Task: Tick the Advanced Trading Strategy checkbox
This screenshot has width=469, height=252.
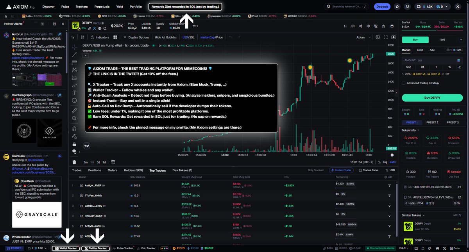Action: [404, 83]
